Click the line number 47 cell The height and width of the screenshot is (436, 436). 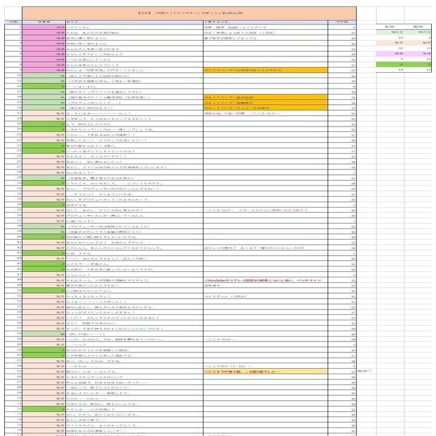(x=13, y=274)
